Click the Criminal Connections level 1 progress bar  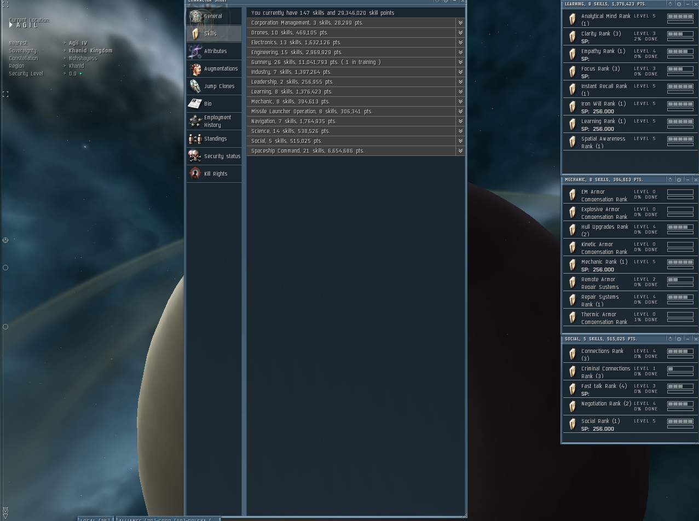coord(680,369)
